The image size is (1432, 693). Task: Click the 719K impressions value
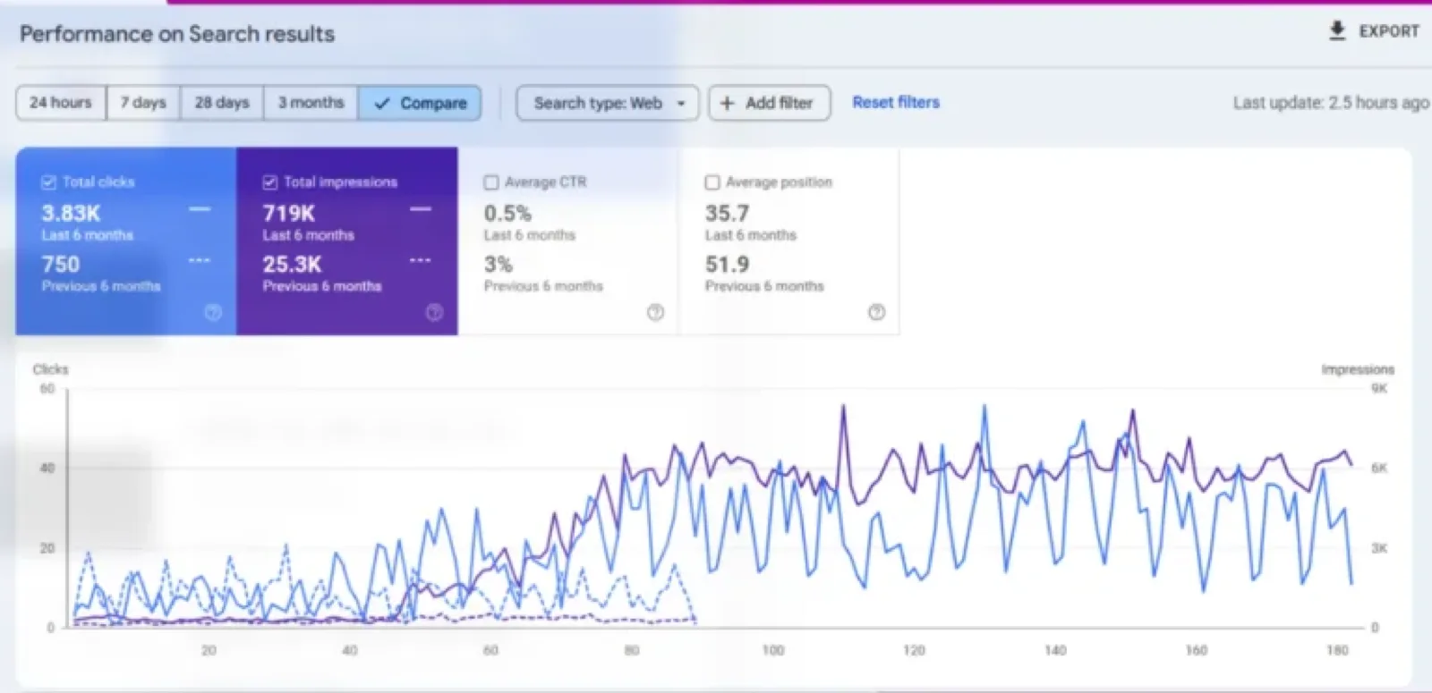tap(288, 214)
